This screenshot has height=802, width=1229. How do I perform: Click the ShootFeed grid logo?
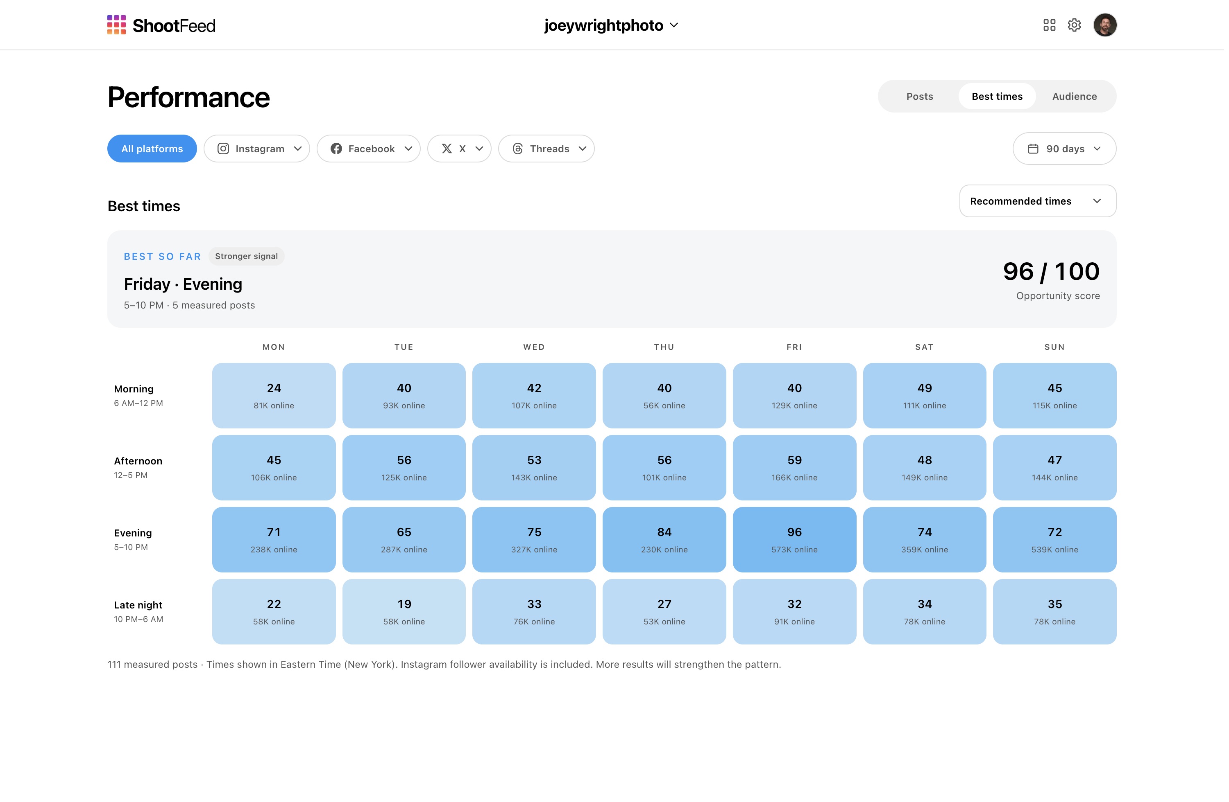click(117, 25)
